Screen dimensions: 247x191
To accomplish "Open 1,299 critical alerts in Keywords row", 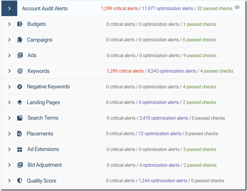I will click(x=125, y=71).
